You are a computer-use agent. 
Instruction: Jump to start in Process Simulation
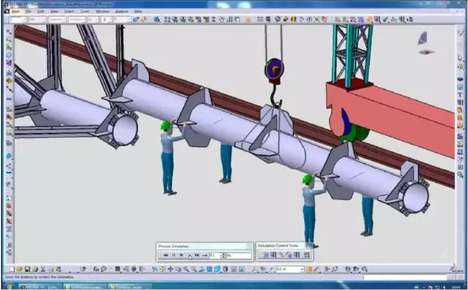[166, 255]
